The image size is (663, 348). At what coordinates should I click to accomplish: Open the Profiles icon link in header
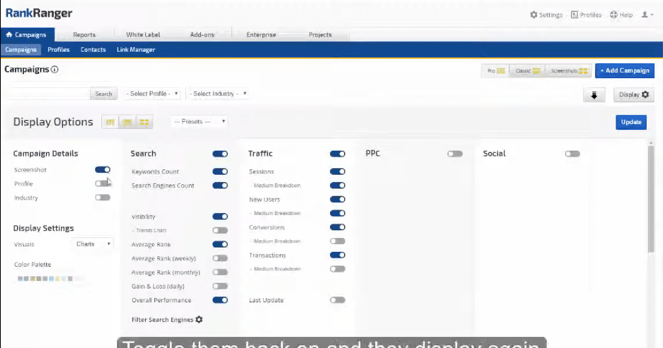586,15
